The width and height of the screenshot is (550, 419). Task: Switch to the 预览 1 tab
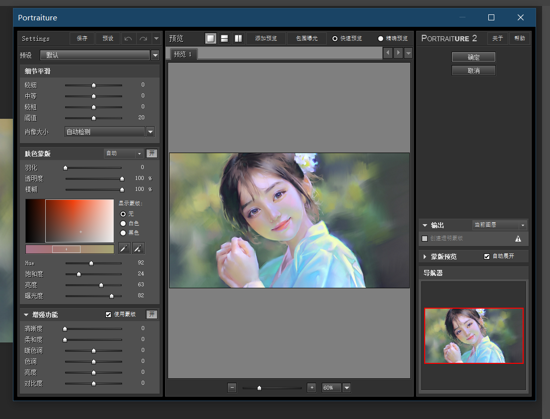(x=183, y=54)
